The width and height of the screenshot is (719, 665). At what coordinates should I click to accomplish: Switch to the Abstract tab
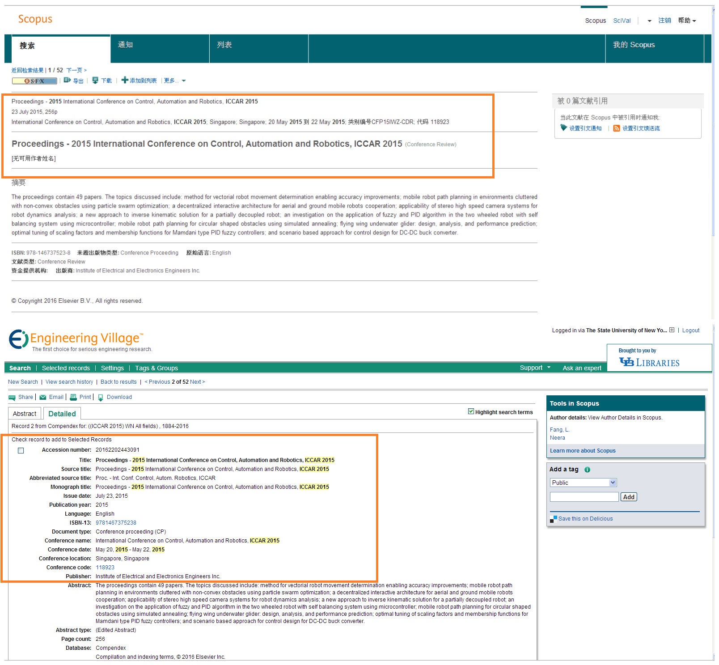coord(25,414)
